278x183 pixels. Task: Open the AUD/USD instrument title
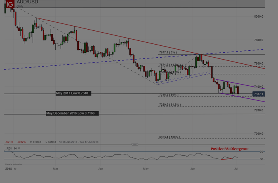[27, 2]
